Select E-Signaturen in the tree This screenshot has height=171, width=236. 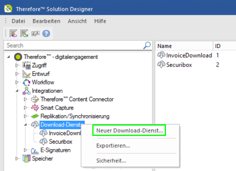coord(55,150)
